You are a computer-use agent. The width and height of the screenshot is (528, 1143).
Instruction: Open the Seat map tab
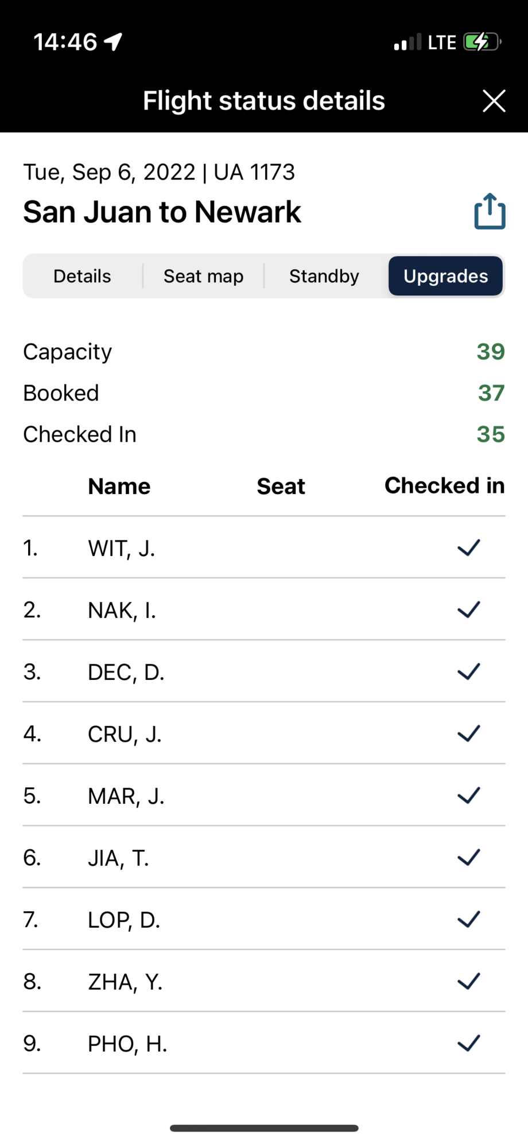[x=203, y=276]
